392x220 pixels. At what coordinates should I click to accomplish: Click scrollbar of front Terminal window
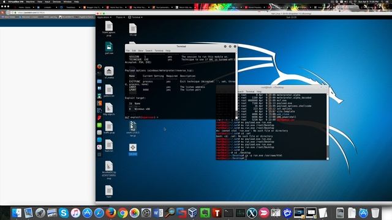[236, 85]
